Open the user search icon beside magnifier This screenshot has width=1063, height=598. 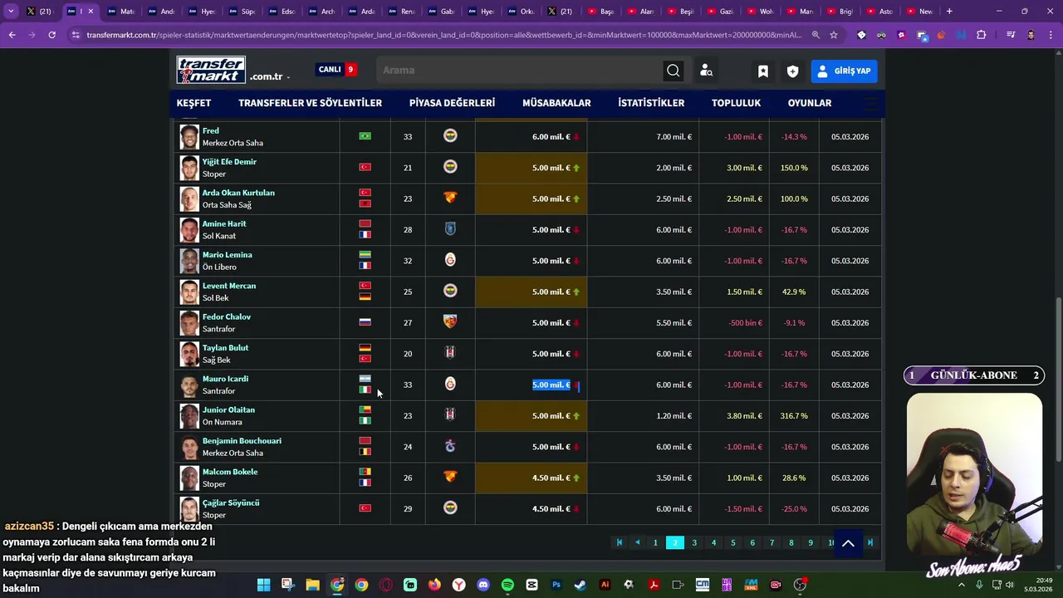point(706,71)
